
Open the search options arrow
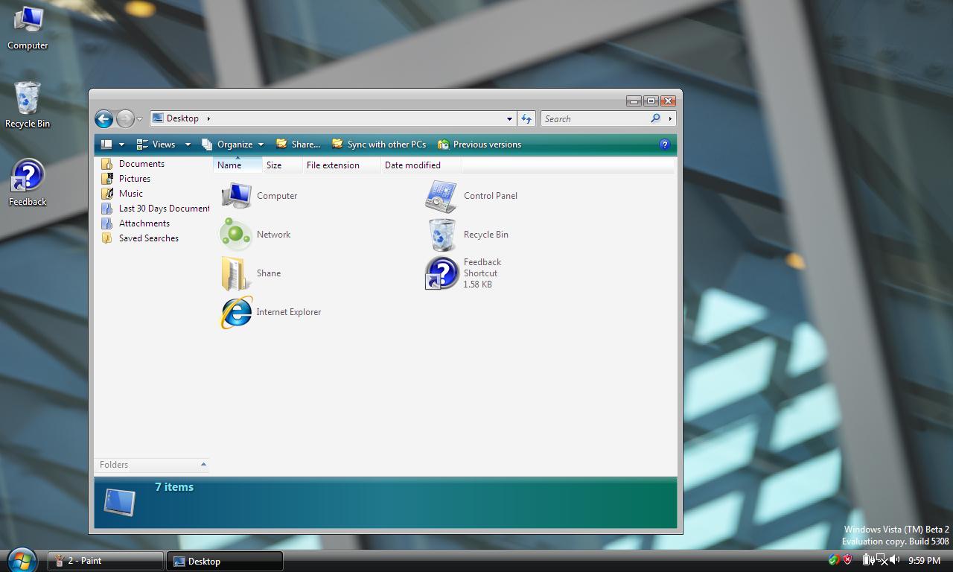pyautogui.click(x=670, y=118)
